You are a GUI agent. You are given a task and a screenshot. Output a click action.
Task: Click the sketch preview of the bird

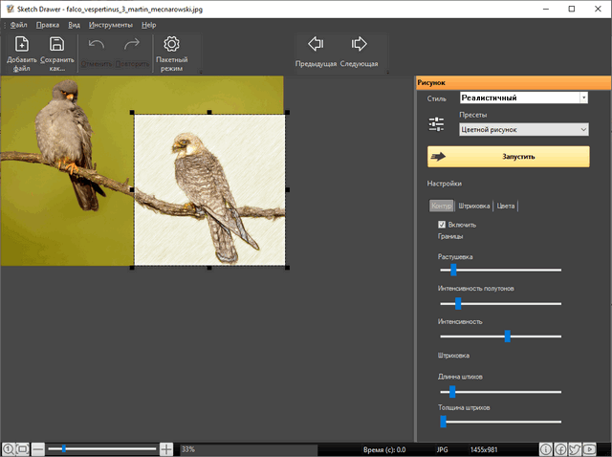[x=210, y=189]
